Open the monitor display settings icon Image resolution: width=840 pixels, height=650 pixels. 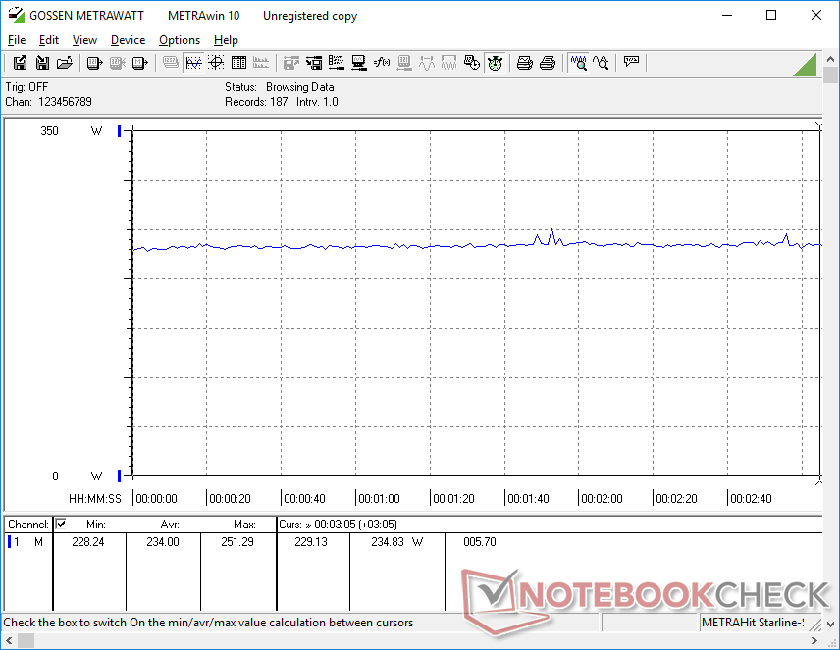(359, 63)
